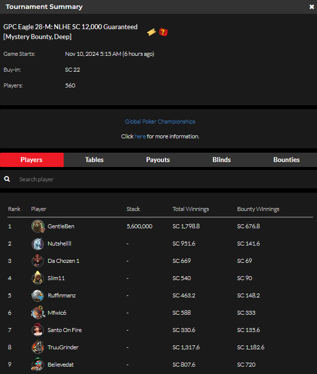Screen dimensions: 317x374
Task: Open Nutshellll's unicorn avatar
Action: point(38,244)
